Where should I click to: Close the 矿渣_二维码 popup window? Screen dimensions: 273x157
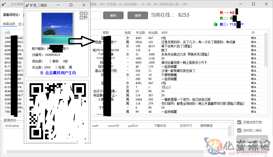pyautogui.click(x=84, y=5)
